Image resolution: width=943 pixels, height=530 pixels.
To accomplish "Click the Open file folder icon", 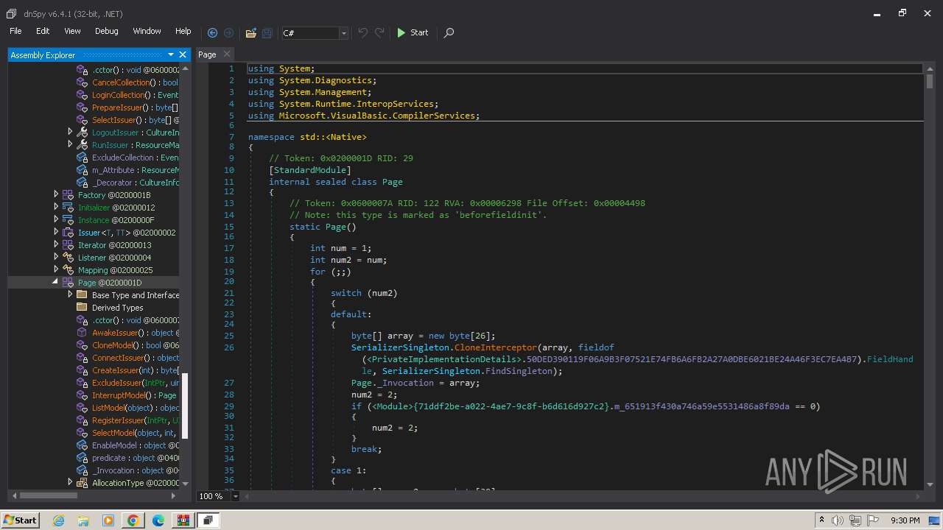I will [x=251, y=32].
